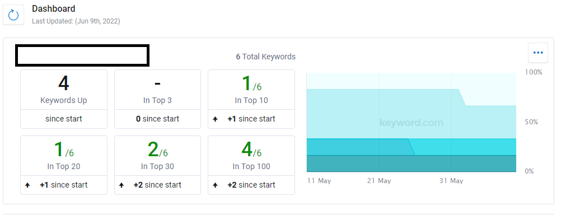The width and height of the screenshot is (561, 215).
Task: Click the up arrow in Top 20 card
Action: pyautogui.click(x=27, y=185)
